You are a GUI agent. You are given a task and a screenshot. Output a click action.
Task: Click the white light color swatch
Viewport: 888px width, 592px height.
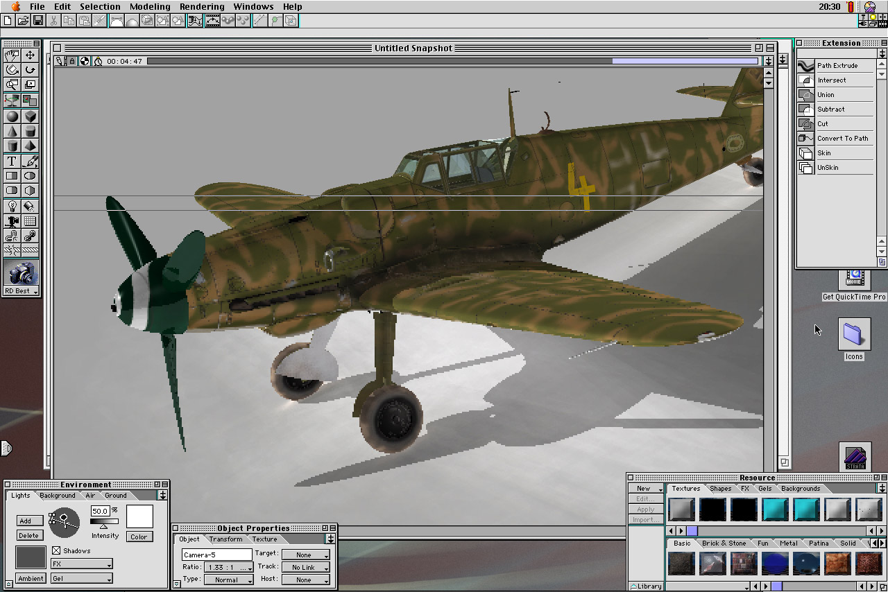coord(139,516)
